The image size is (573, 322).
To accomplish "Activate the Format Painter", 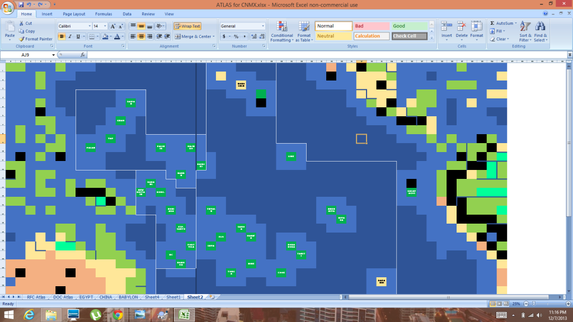I will point(35,39).
